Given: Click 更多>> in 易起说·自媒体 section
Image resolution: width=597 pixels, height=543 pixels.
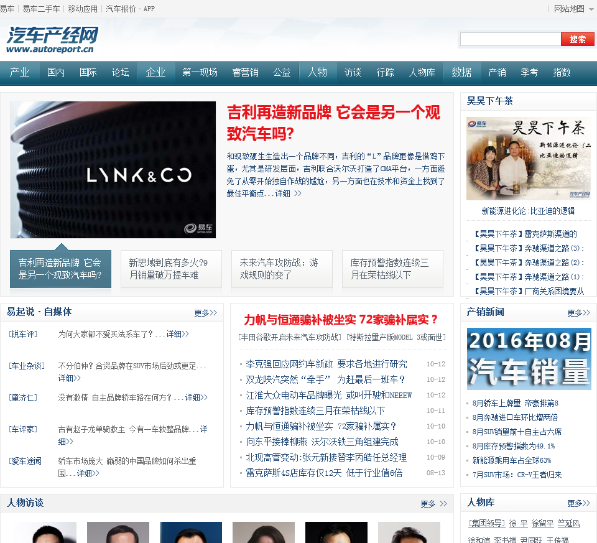Looking at the screenshot, I should pos(206,313).
